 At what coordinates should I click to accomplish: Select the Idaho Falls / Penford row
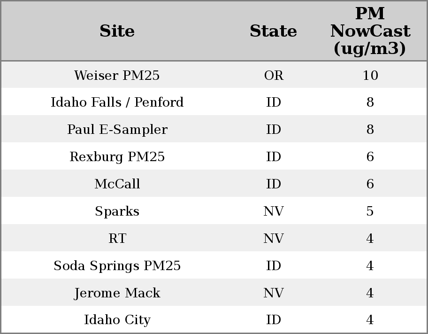point(117,102)
